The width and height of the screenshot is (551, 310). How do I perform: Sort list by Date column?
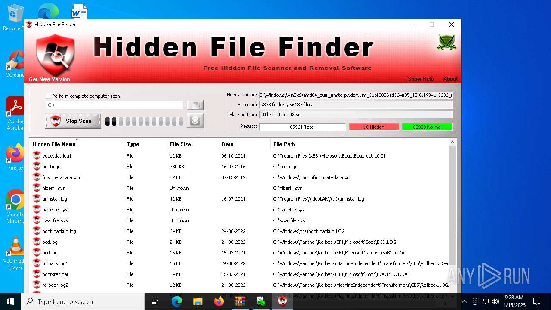click(245, 144)
